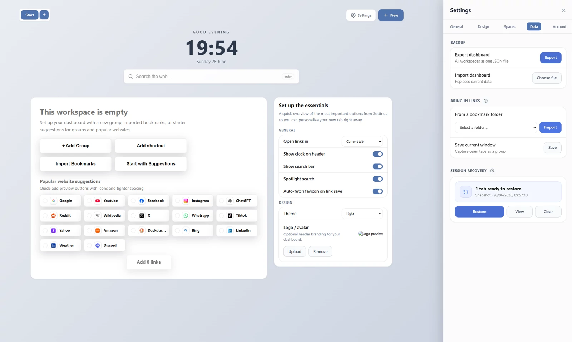
Task: Click Import for bookmark folder
Action: (550, 127)
